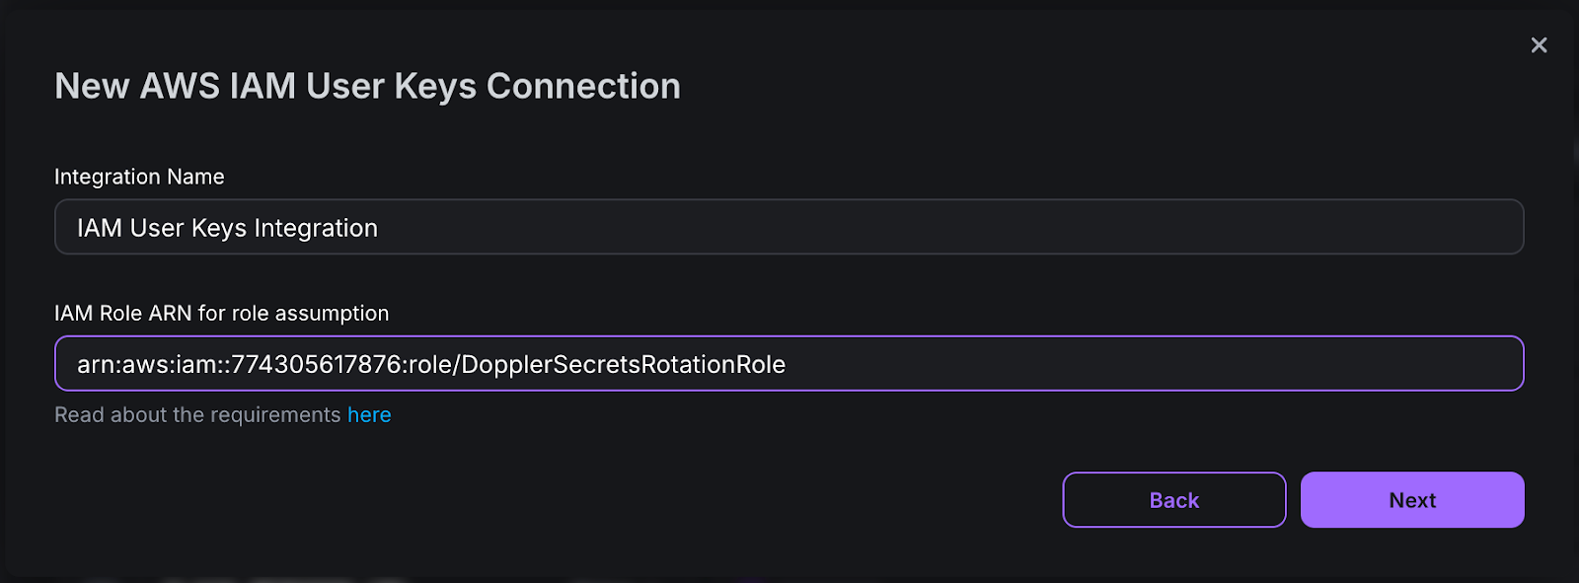Click the Next button
The width and height of the screenshot is (1579, 583).
click(x=1411, y=500)
